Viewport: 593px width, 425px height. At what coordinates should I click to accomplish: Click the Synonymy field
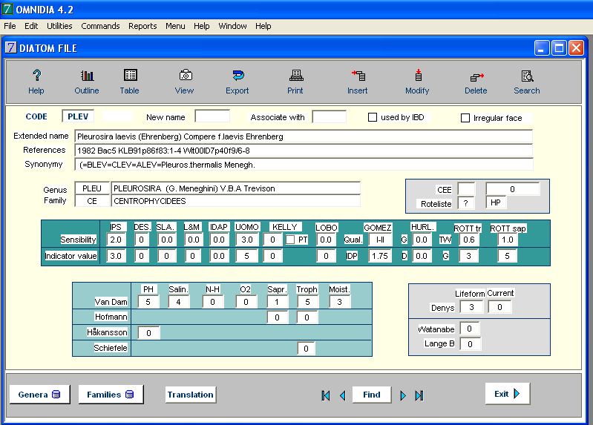pyautogui.click(x=304, y=165)
